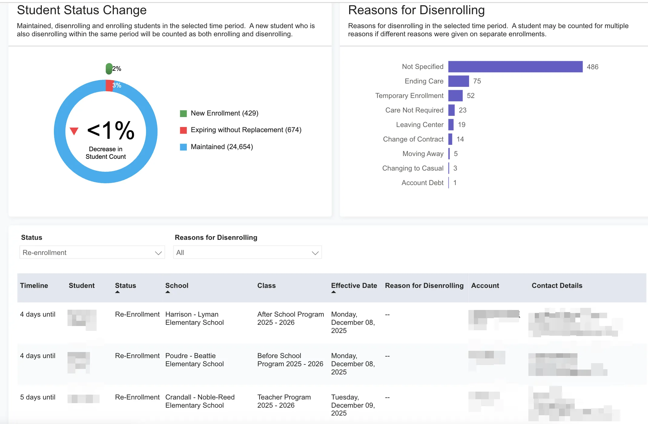Click the Effective Date sort arrow
Viewport: 648px width, 424px height.
point(333,292)
